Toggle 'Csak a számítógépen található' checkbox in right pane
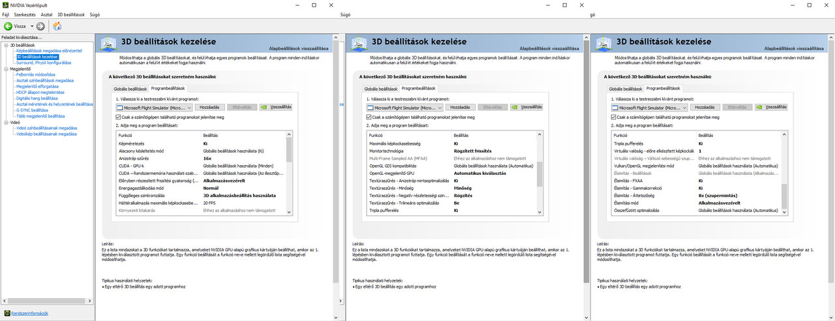 614,117
